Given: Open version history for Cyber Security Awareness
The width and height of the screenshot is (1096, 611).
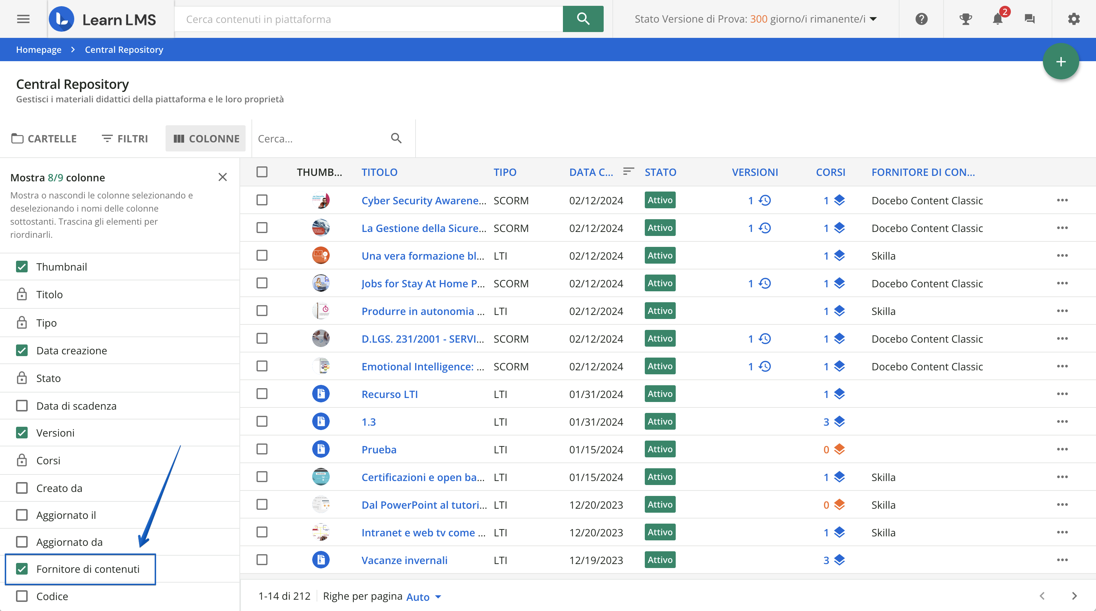Looking at the screenshot, I should point(765,200).
